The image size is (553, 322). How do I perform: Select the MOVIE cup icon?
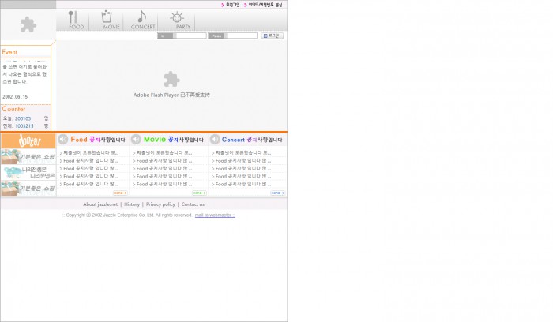pyautogui.click(x=109, y=20)
